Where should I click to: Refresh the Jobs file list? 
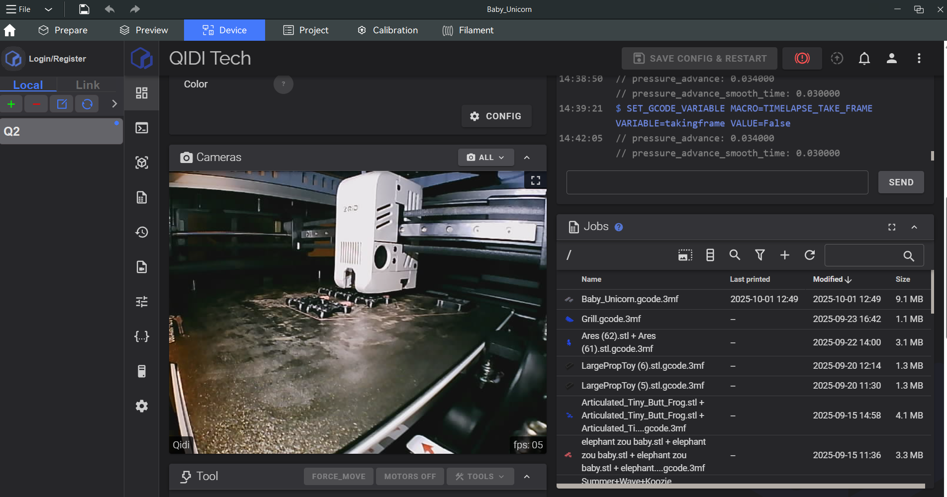tap(810, 255)
